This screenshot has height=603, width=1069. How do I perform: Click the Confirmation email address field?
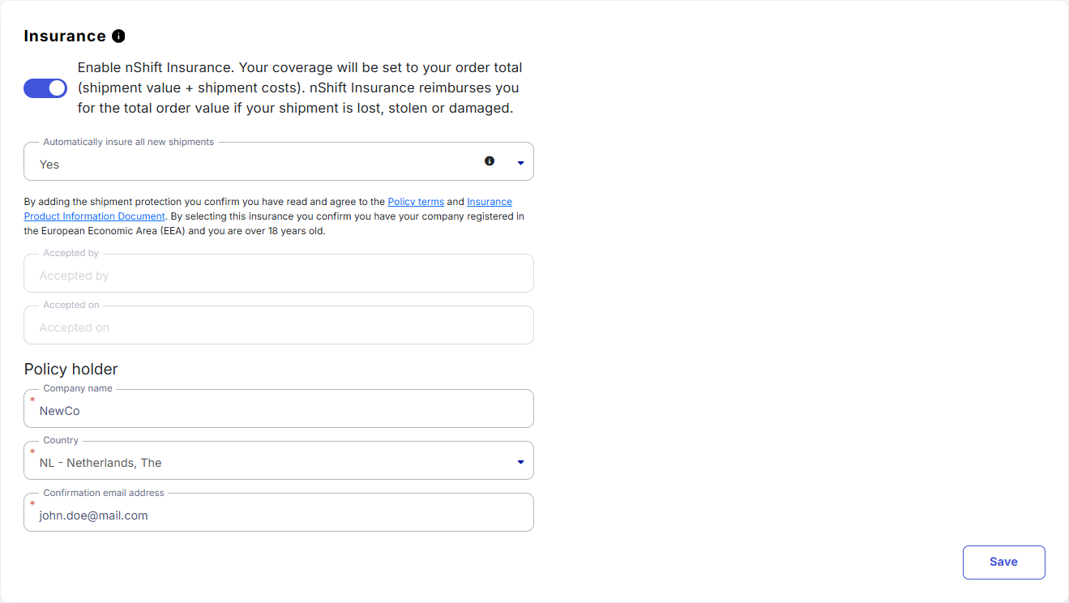279,515
